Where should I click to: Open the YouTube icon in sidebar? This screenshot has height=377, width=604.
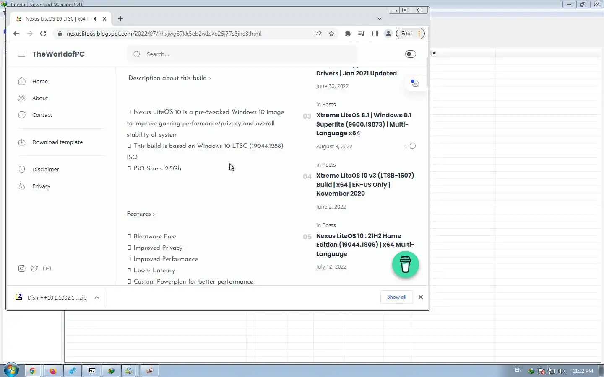47,269
